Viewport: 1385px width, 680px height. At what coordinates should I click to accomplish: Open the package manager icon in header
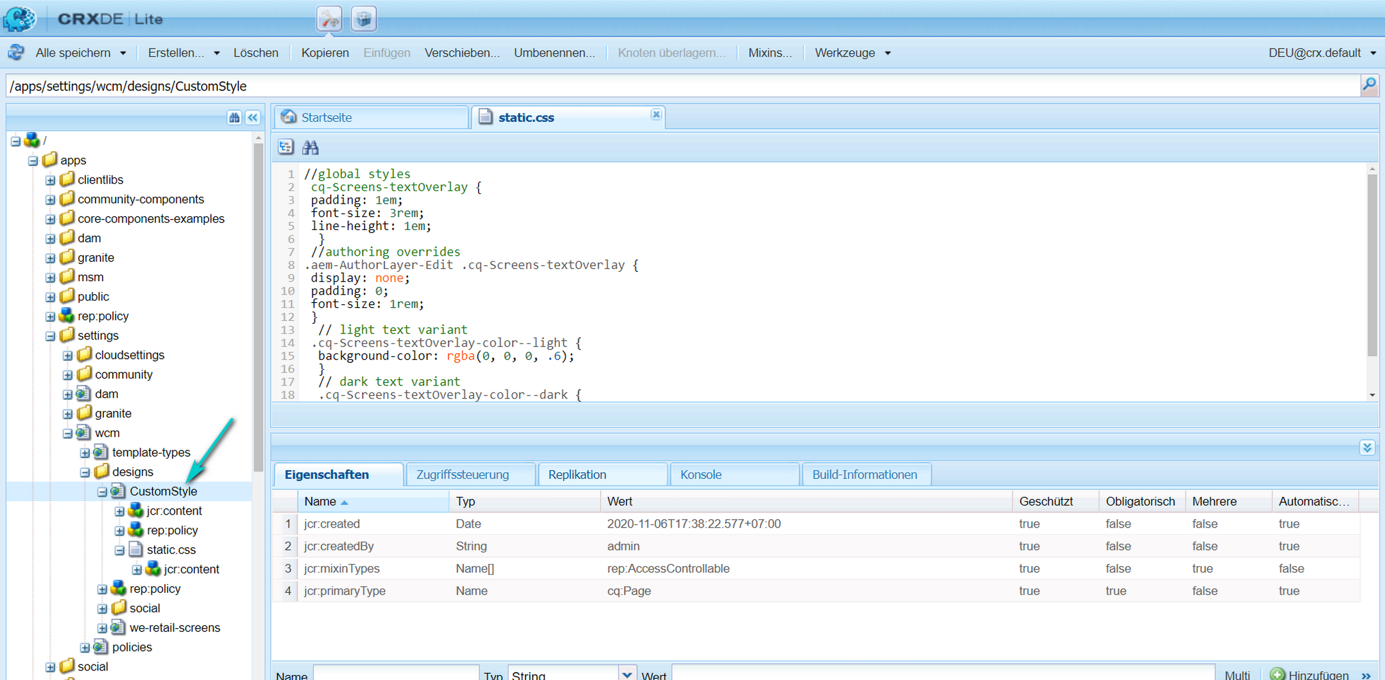[364, 20]
